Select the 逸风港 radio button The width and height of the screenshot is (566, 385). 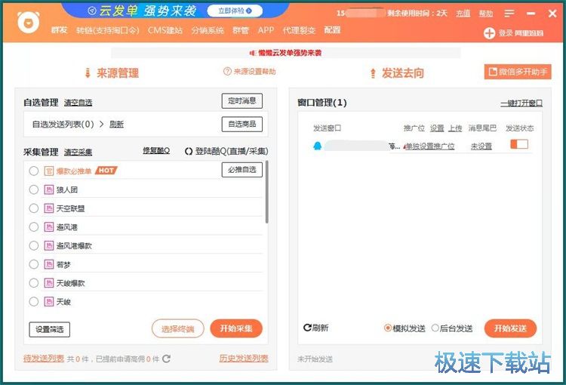[x=33, y=226]
